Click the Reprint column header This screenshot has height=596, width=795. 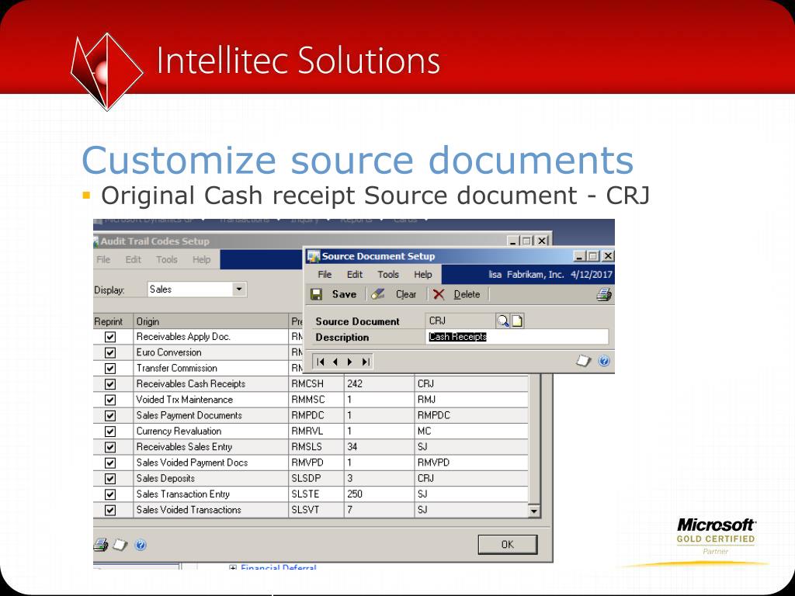pos(113,321)
